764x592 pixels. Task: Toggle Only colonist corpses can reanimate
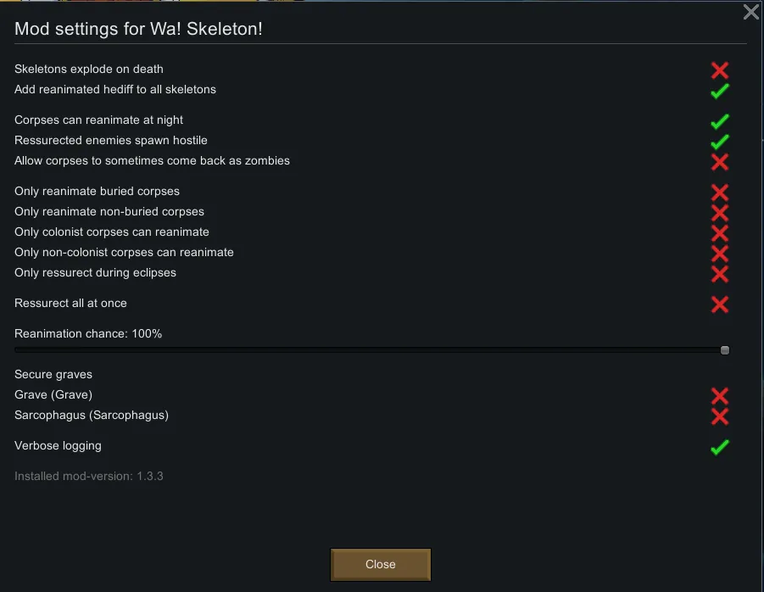(720, 232)
